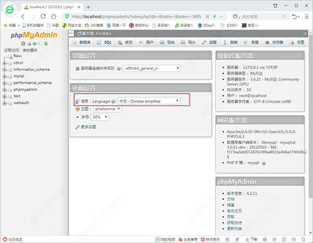Viewport: 313px width, 243px height.
Task: Open the blue help icon under the logo
Action: [34, 44]
